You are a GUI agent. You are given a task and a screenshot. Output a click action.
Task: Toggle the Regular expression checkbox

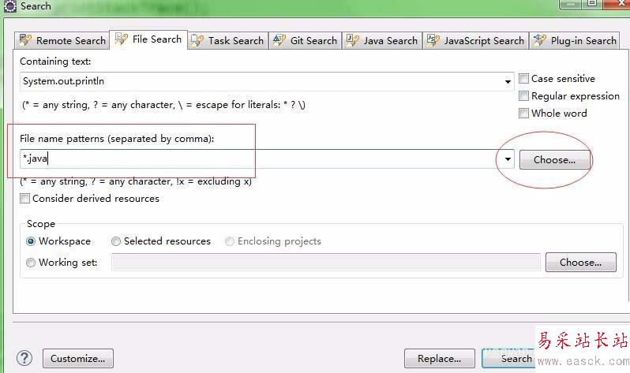[524, 96]
